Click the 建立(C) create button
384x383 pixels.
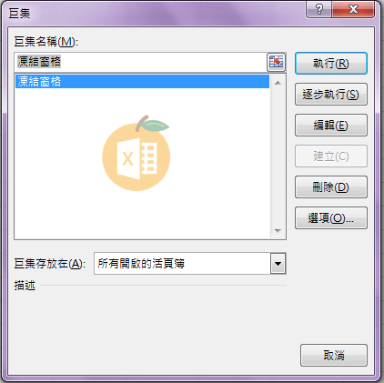click(x=331, y=156)
